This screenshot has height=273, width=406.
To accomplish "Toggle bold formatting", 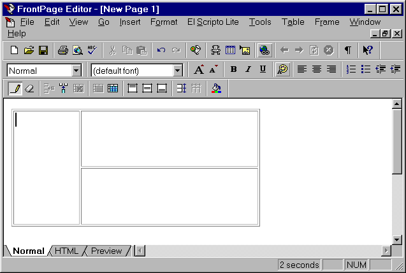I will coord(233,69).
